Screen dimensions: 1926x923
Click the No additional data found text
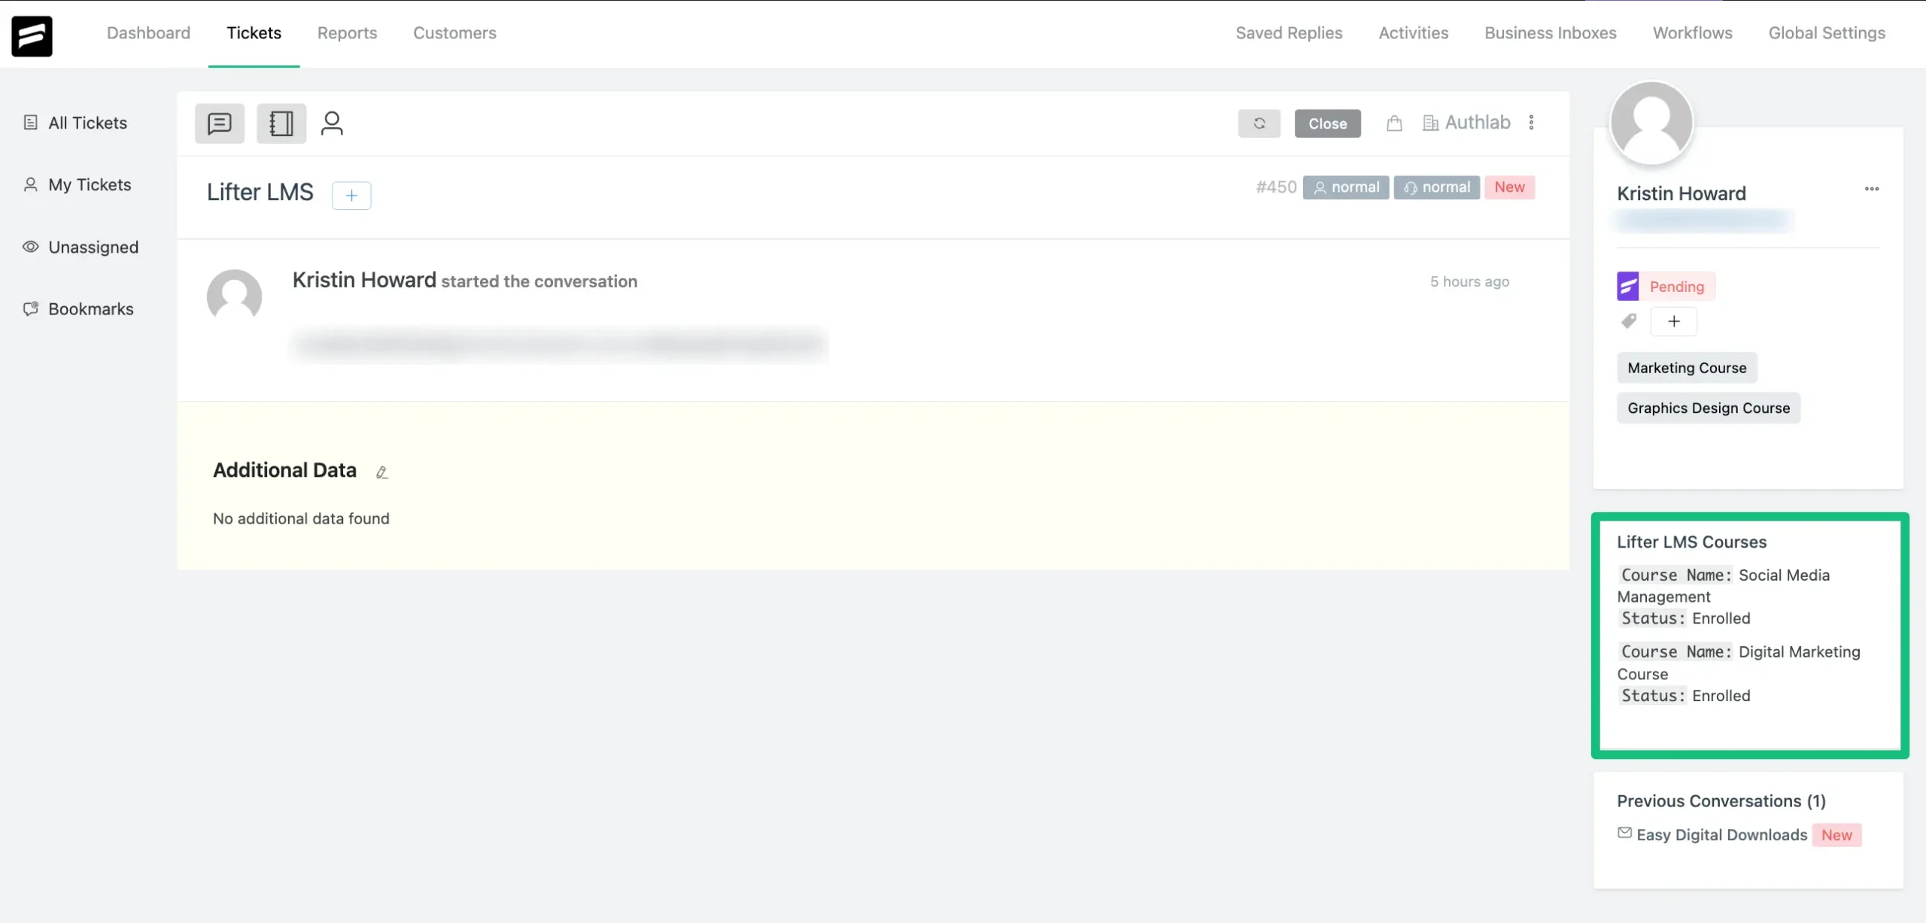[x=301, y=518]
